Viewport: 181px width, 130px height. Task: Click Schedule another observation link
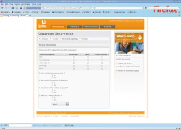[x=129, y=67]
